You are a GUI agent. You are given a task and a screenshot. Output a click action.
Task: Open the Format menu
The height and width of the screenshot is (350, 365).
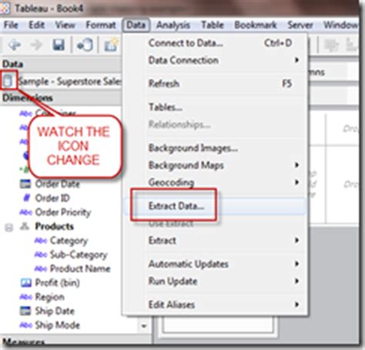pos(101,25)
